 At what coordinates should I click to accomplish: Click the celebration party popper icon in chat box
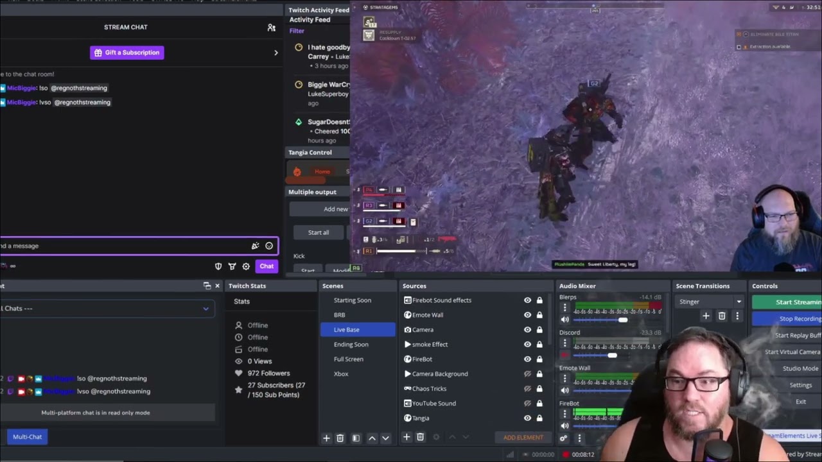(x=255, y=246)
